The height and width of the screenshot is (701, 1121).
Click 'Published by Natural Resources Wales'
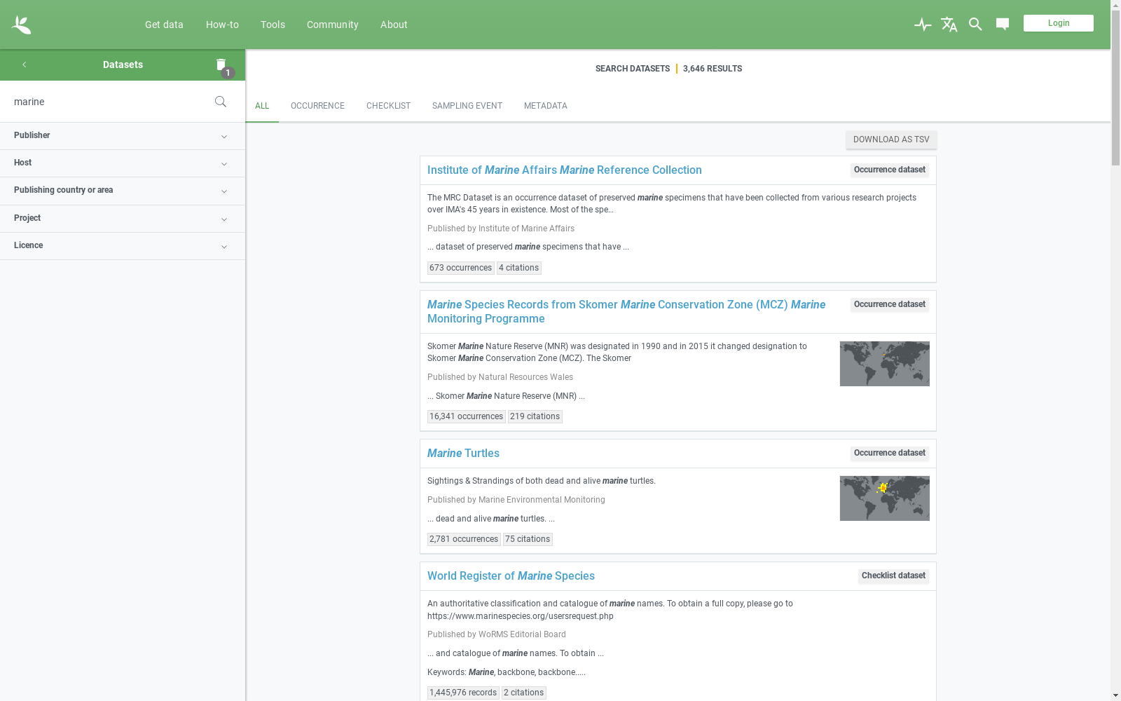pos(500,377)
